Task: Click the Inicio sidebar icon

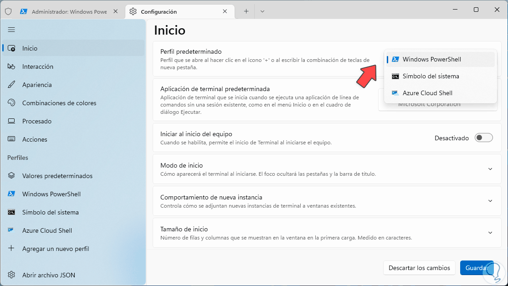Action: pos(11,48)
